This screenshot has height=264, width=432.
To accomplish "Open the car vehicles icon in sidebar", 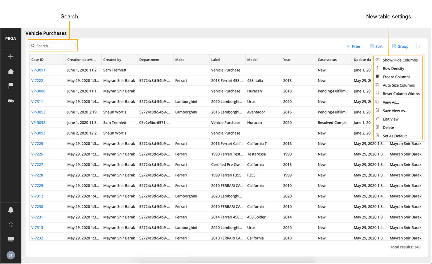I will click(11, 101).
